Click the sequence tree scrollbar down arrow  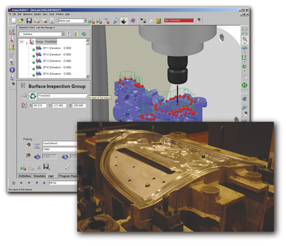pyautogui.click(x=88, y=76)
